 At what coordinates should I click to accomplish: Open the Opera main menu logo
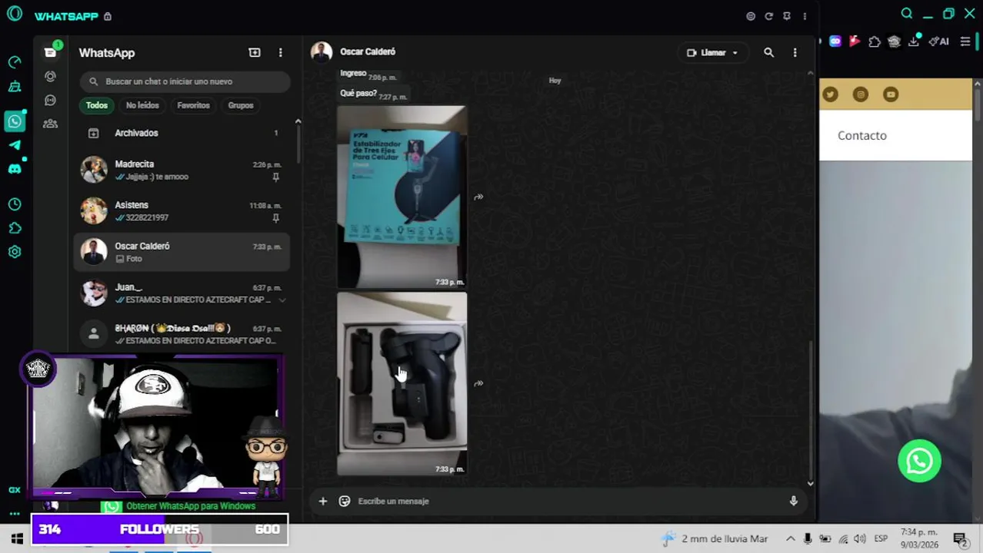[14, 14]
